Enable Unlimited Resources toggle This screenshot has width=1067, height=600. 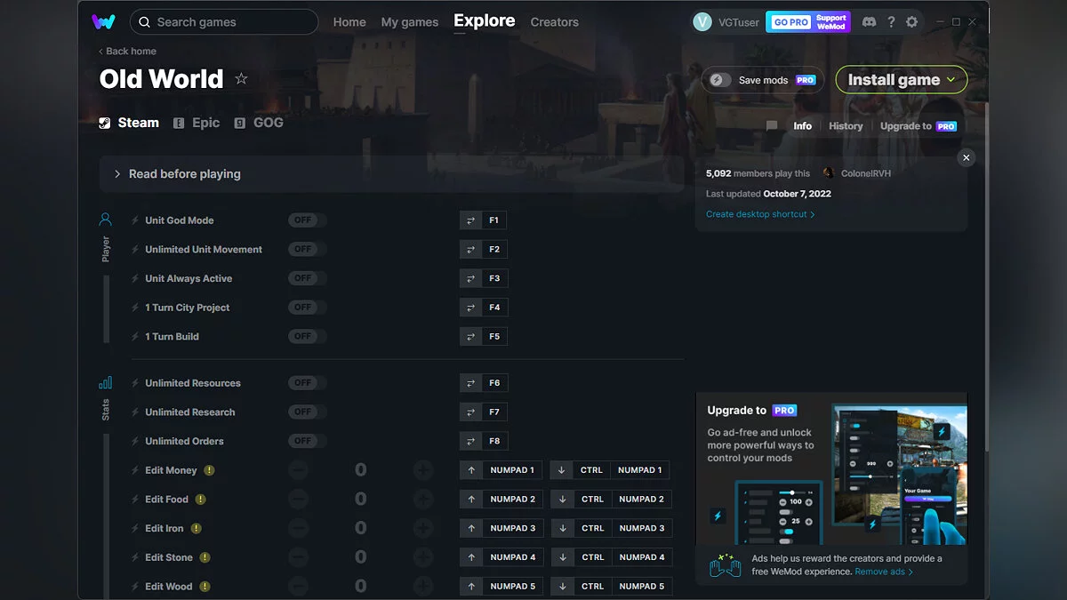point(307,383)
